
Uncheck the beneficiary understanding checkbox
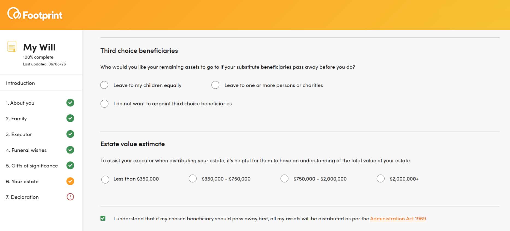tap(103, 218)
